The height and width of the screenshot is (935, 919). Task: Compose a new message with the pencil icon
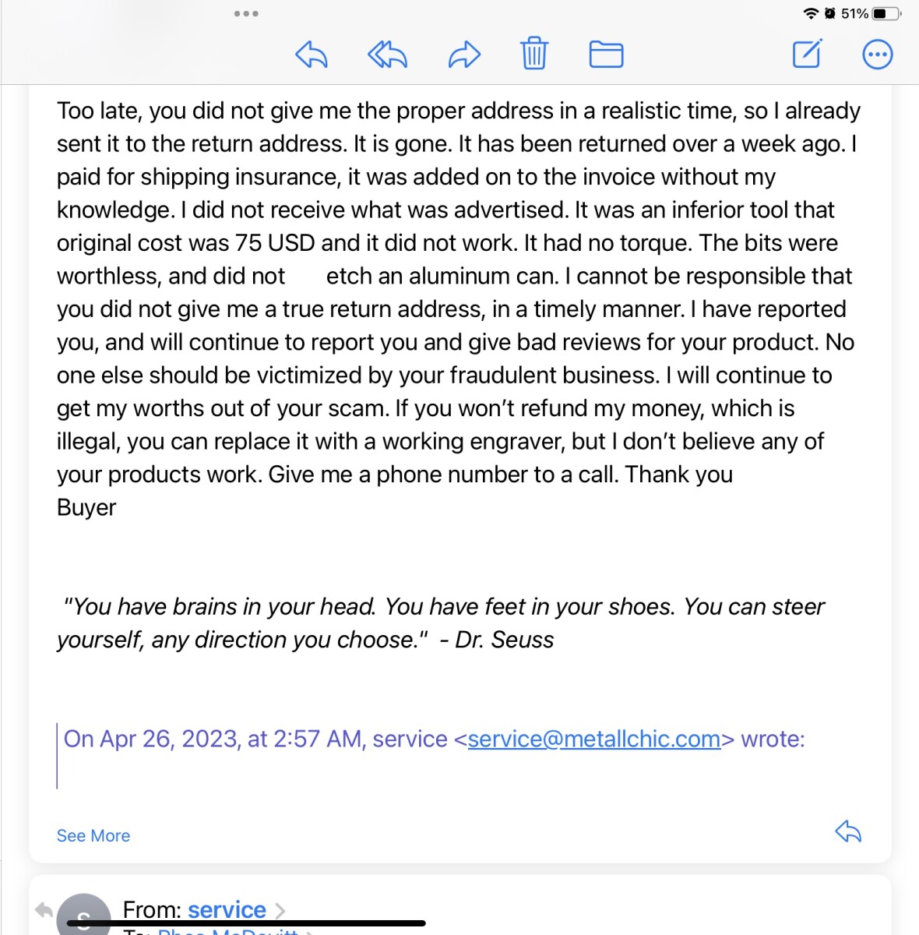tap(807, 54)
